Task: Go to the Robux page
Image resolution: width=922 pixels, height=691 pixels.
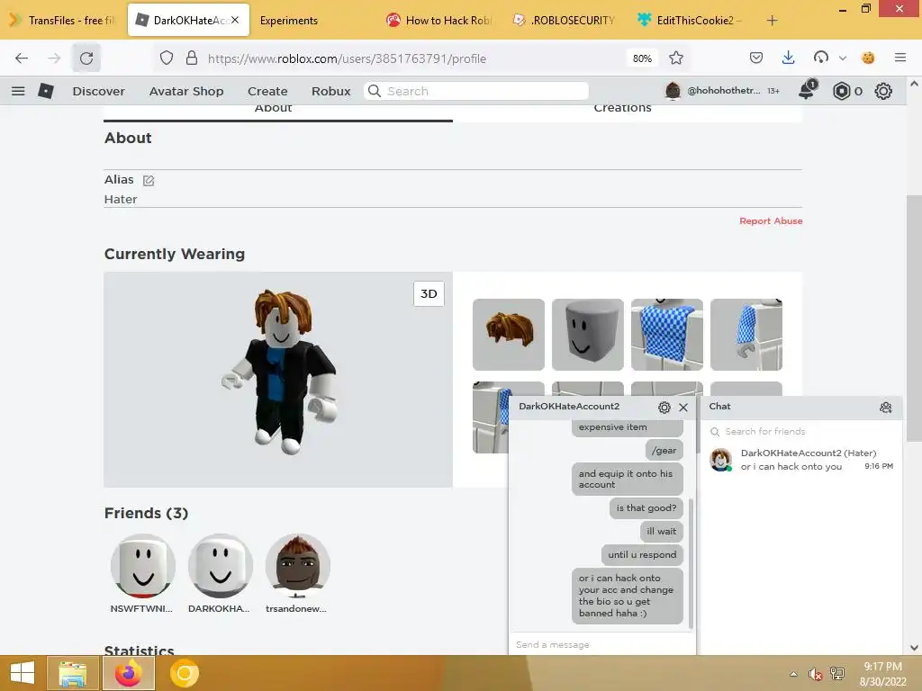Action: tap(331, 91)
